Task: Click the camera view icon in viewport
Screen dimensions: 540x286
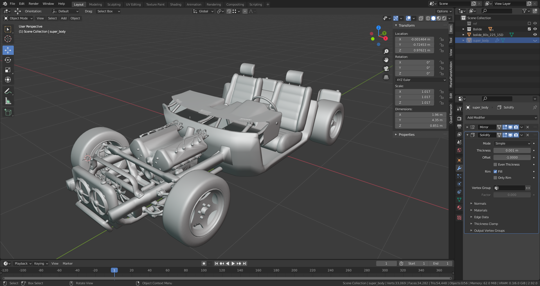Action: coord(386,69)
